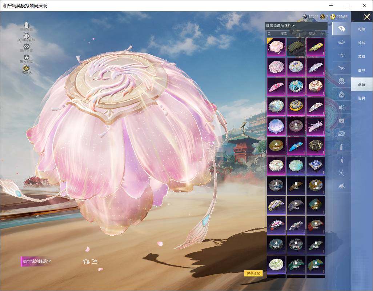Viewport: 373px width, 291px height.
Task: Click the info icon beside 降落伞皮肤(88)
Action: point(293,26)
